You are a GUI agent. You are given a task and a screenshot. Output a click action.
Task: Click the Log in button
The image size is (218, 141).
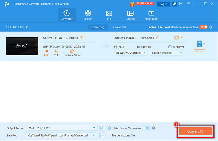click(163, 4)
